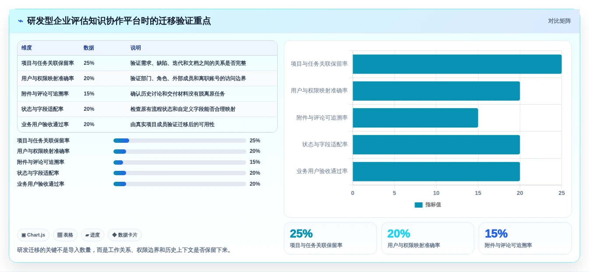Click the chart bar for 用户与权限映射准确率
589x272 pixels.
coord(436,91)
